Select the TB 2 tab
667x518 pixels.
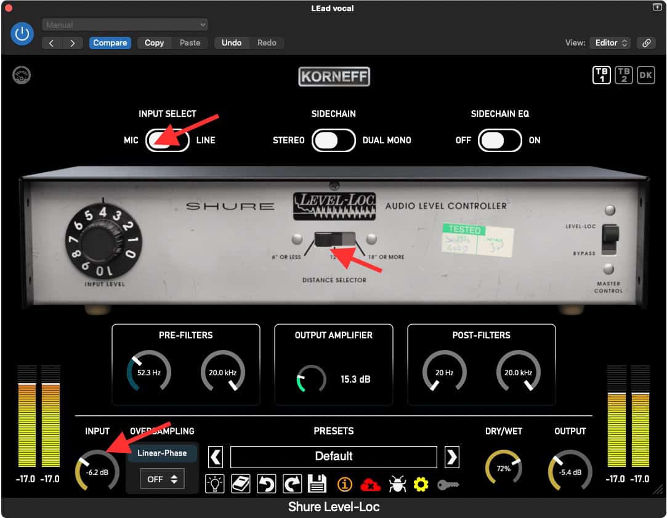click(624, 75)
